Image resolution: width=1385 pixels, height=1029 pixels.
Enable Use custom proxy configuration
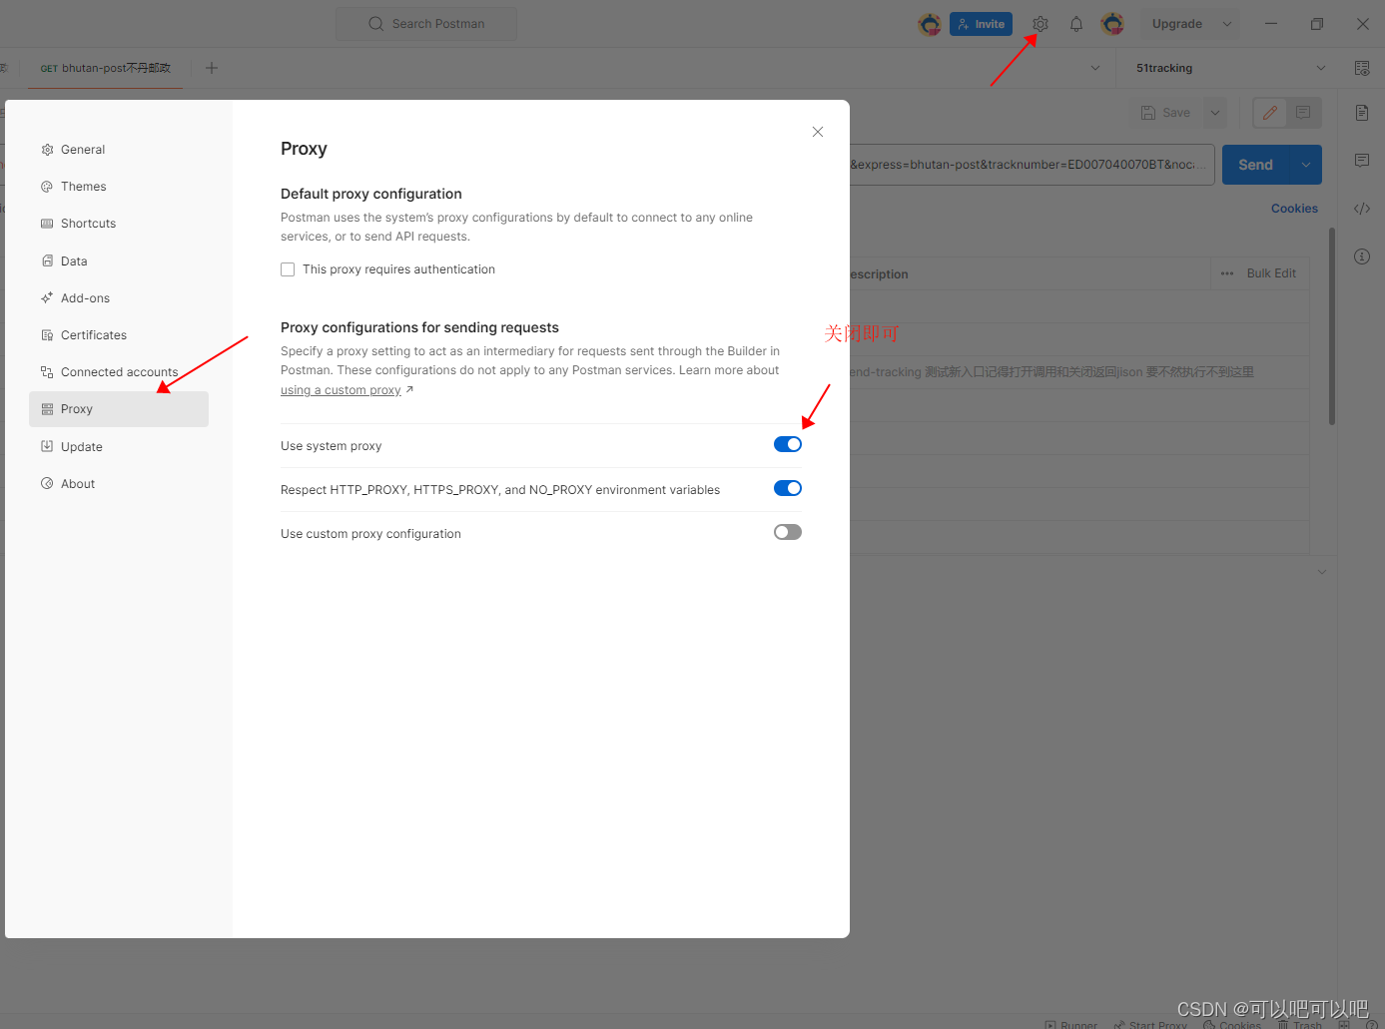788,532
